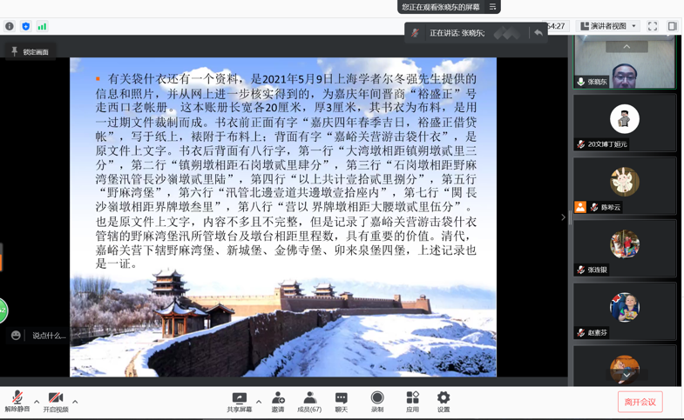Expand the microphone options arrow
Image resolution: width=684 pixels, height=420 pixels.
tap(37, 402)
